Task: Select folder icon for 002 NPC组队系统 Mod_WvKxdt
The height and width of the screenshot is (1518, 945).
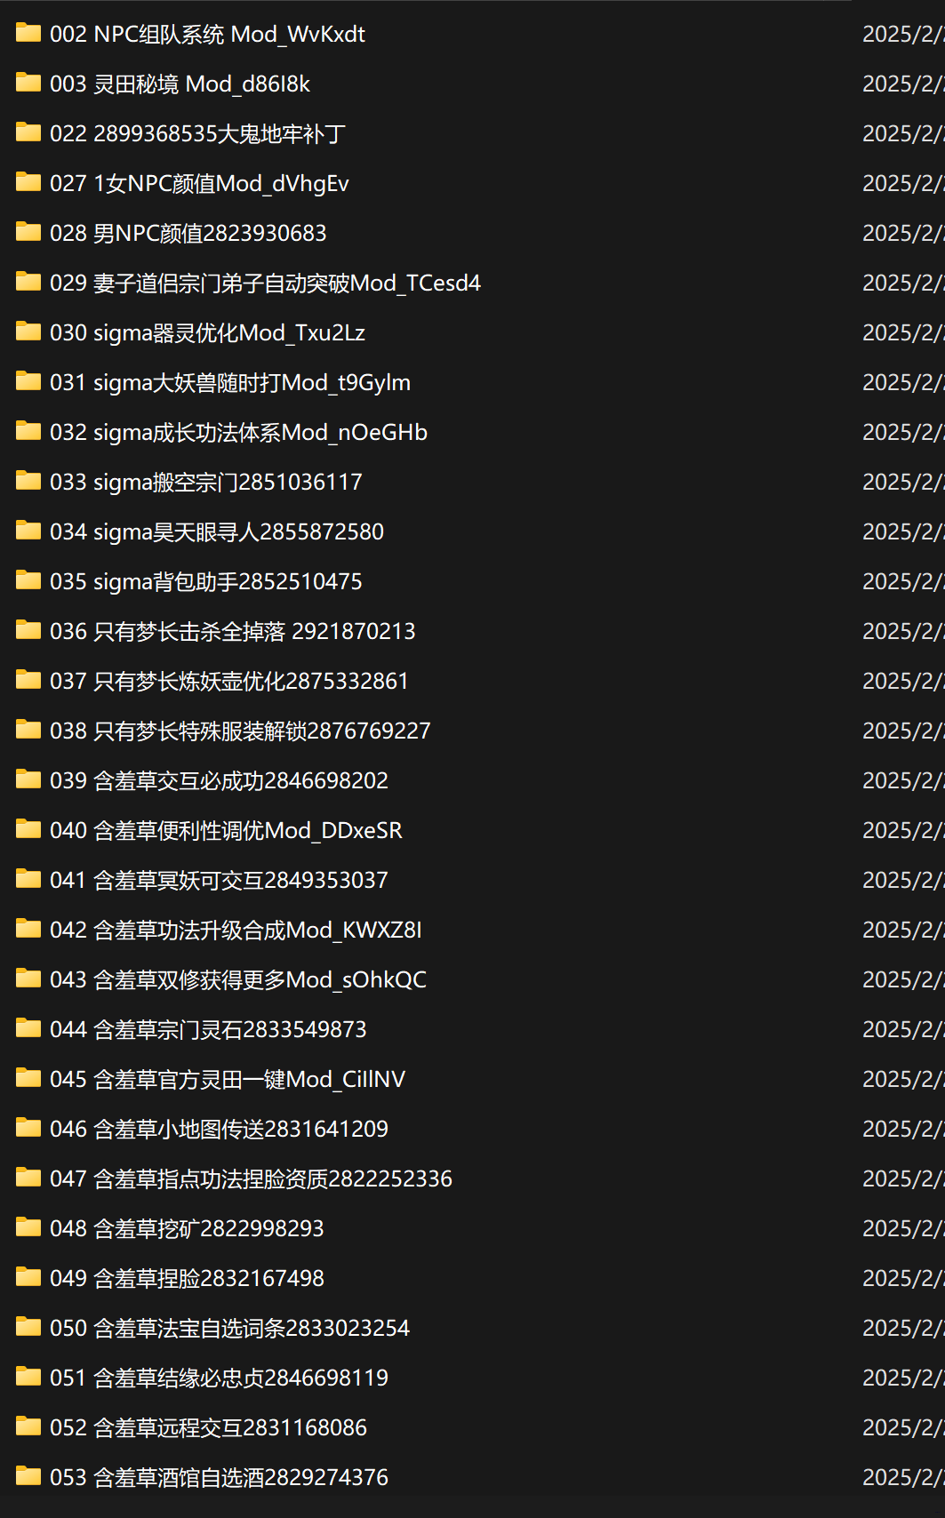Action: point(28,34)
